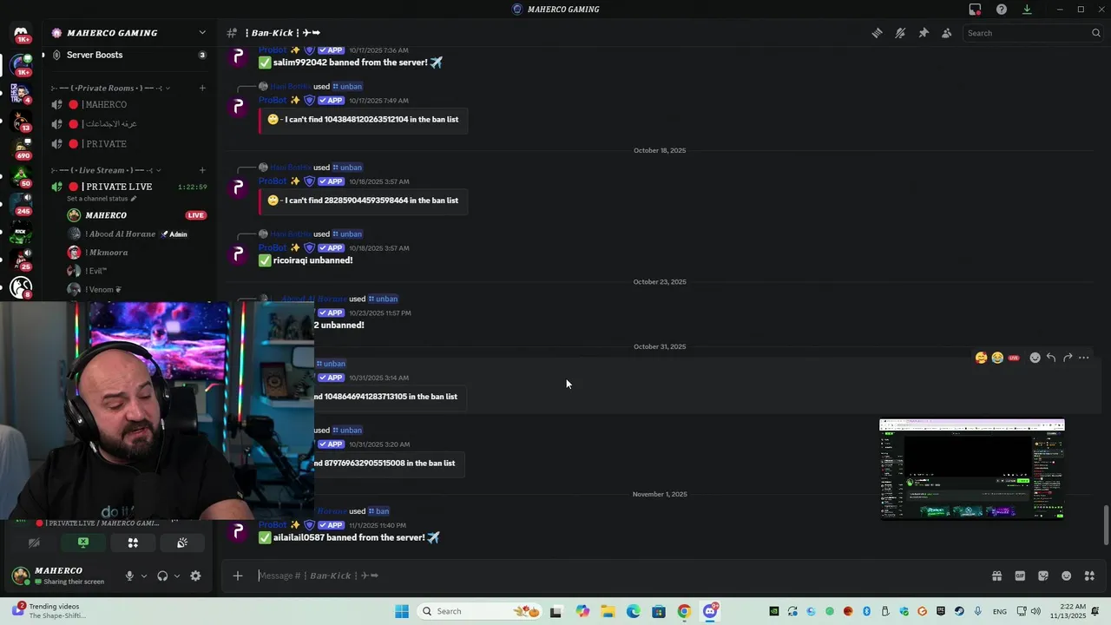
Task: Click ban command link on November 1 message
Action: click(x=378, y=511)
